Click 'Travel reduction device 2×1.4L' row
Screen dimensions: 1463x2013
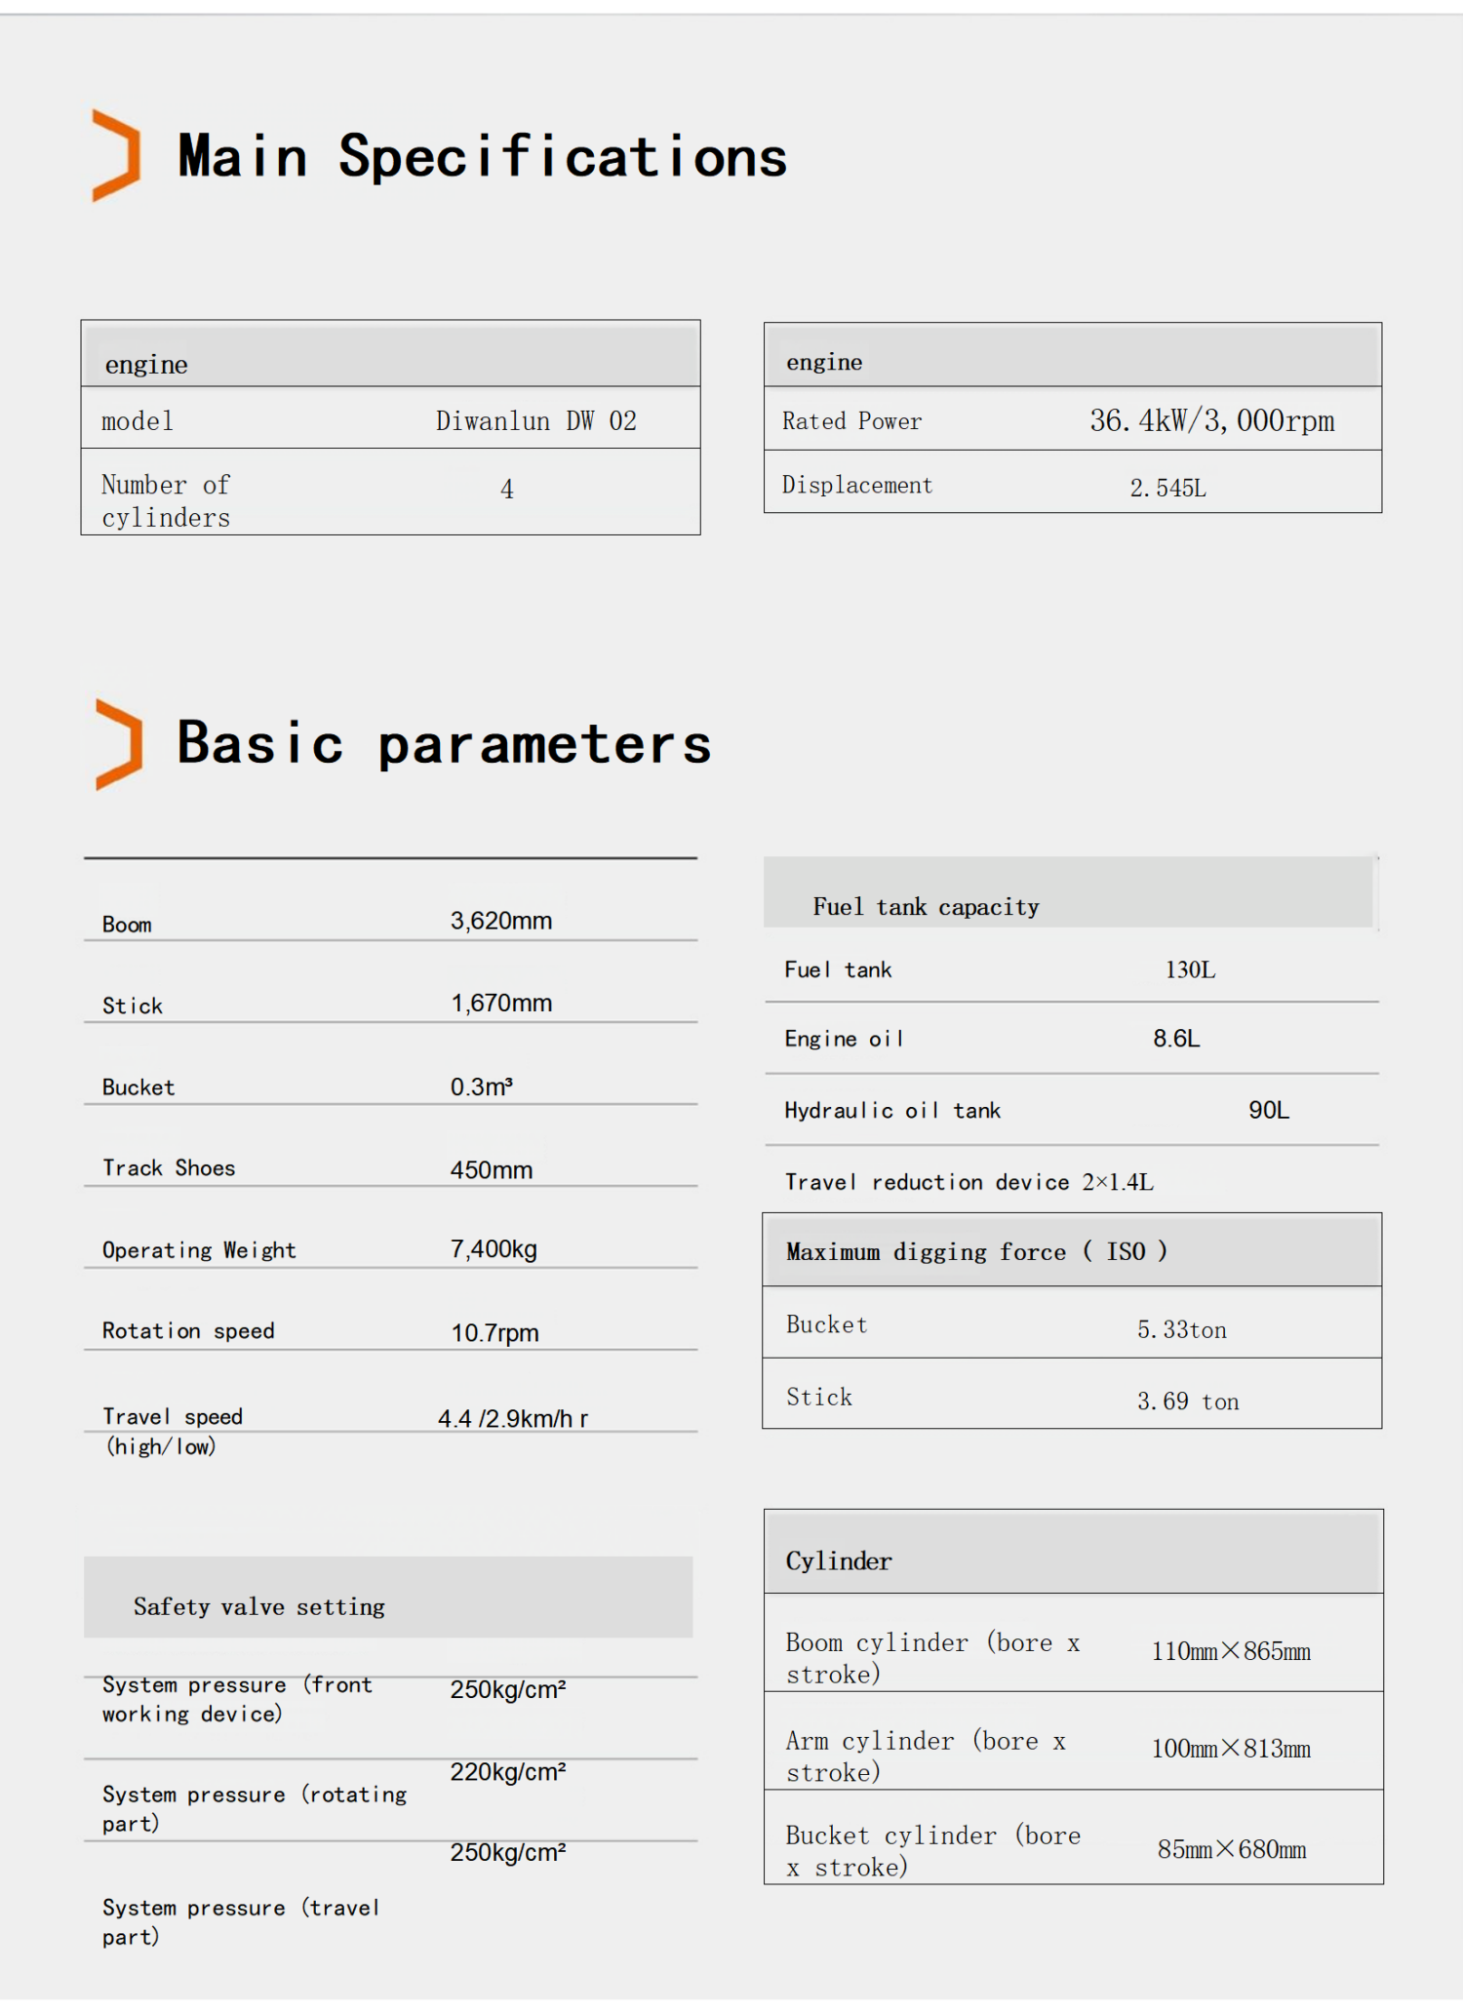pos(969,1182)
